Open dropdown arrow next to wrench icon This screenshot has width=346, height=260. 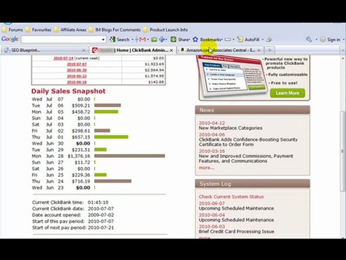click(x=316, y=40)
